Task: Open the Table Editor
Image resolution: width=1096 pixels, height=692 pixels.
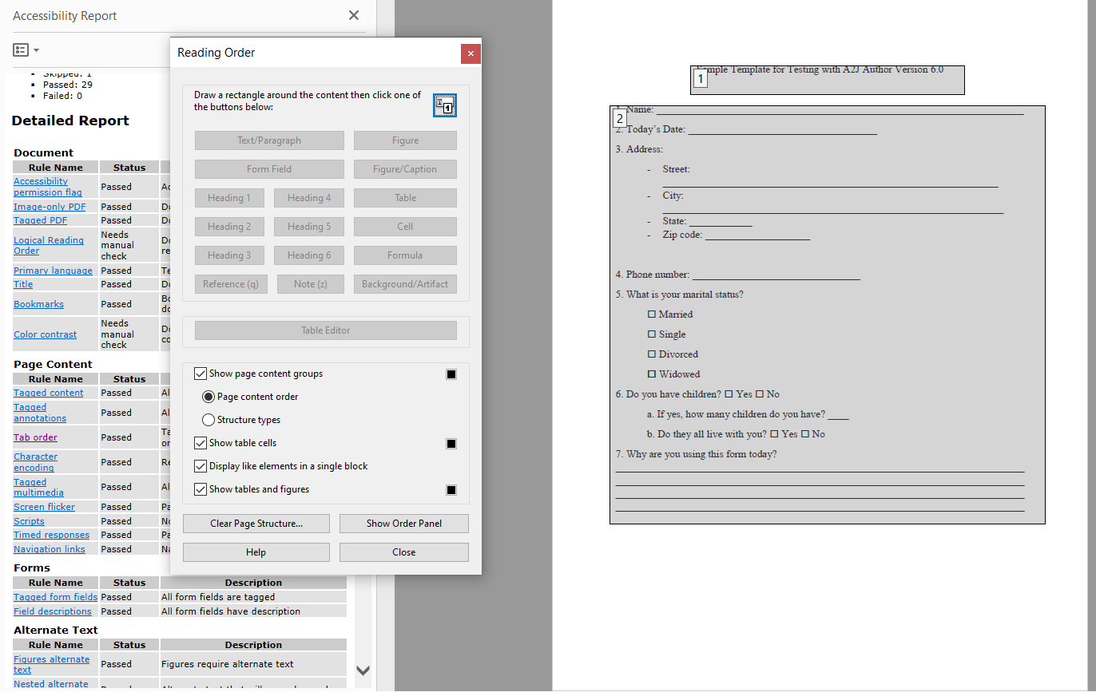Action: click(326, 330)
